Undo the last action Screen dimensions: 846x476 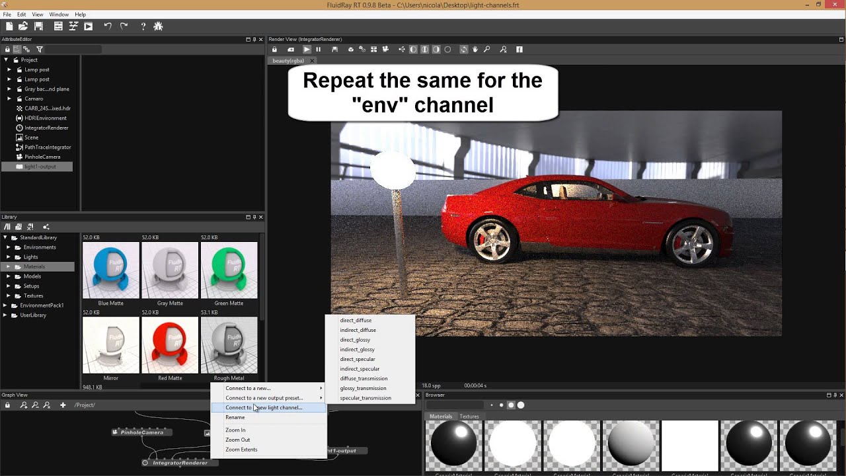108,26
